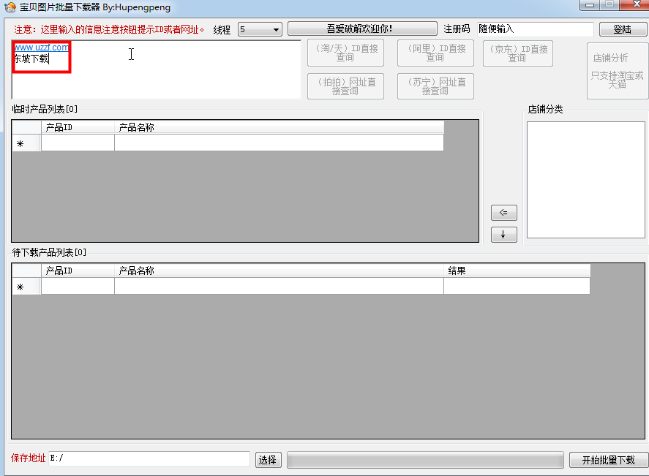Click the 登陆 login button

[x=623, y=29]
